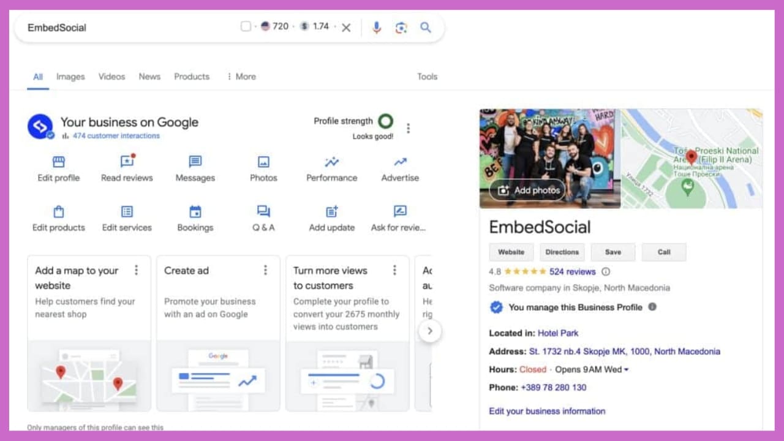Tick the checkbox inside the search bar
This screenshot has height=441, width=784.
245,26
